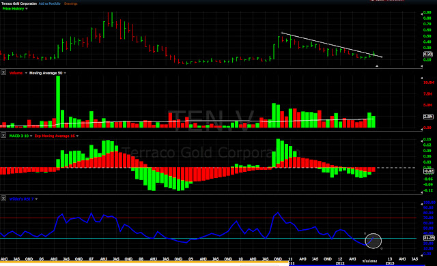Click the lower price axis scale arrow
This screenshot has height=266, width=437.
(421, 66)
